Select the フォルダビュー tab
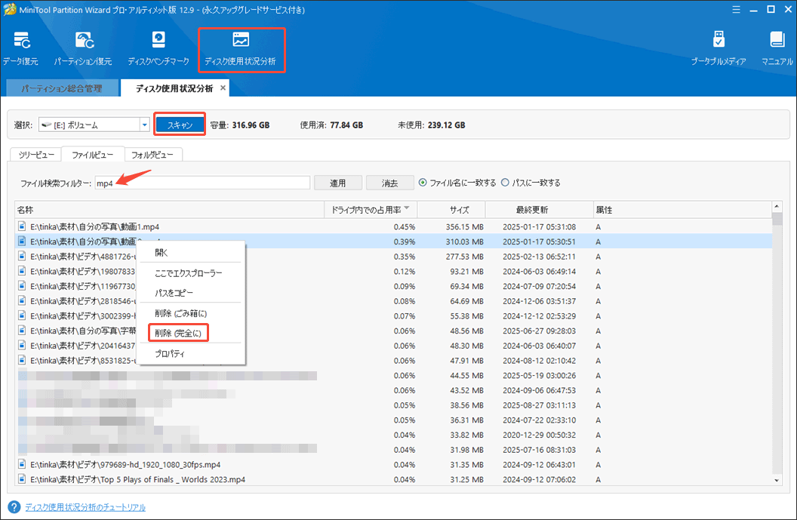797x520 pixels. coord(152,155)
